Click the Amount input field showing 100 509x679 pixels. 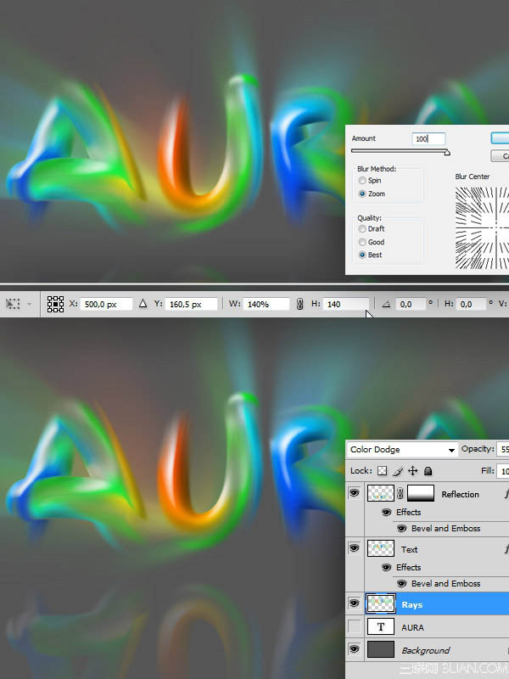click(428, 138)
